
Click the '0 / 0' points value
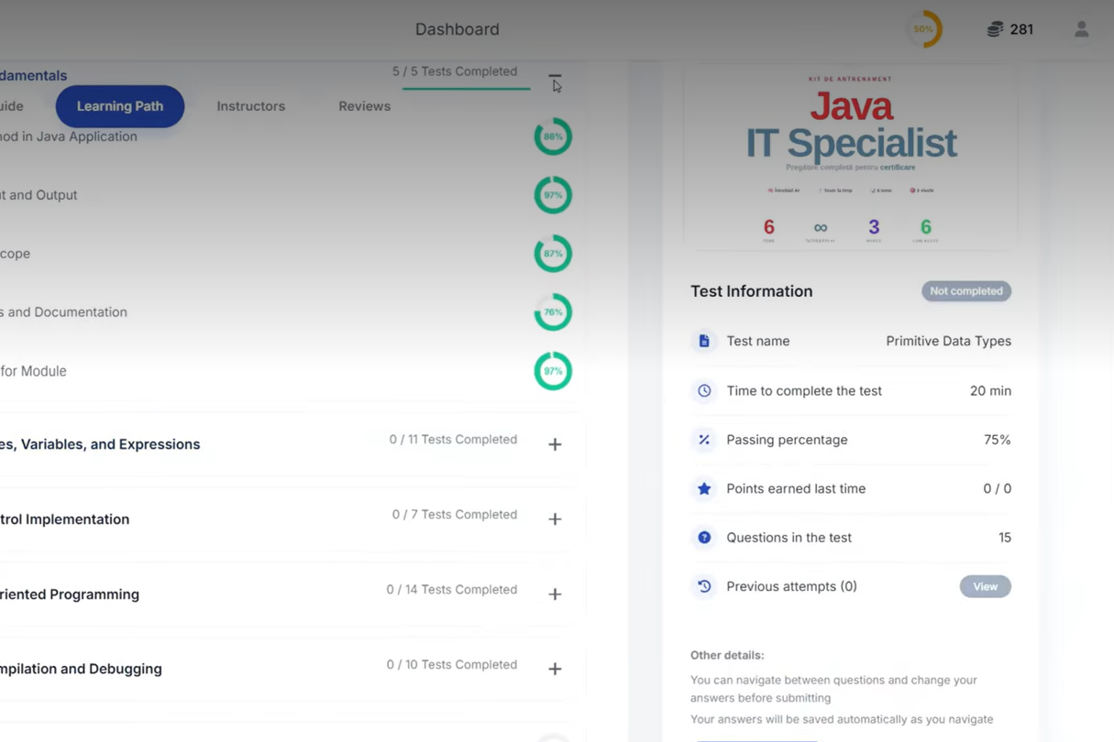998,488
